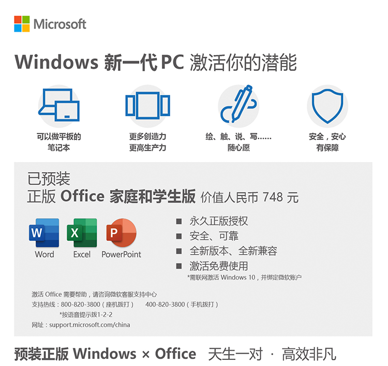Click the Microsoft four-color logo
The width and height of the screenshot is (388, 366).
tap(22, 24)
